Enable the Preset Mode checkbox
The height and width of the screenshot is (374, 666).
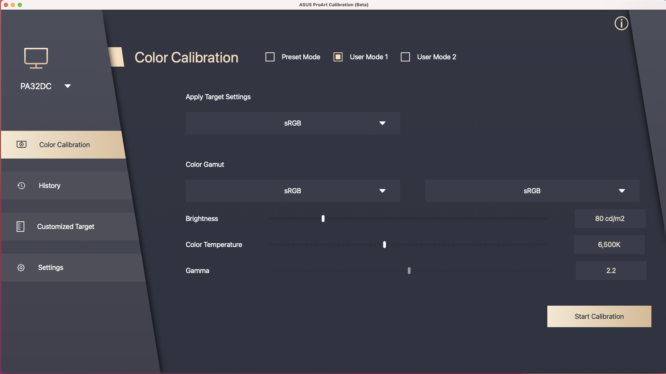[270, 57]
